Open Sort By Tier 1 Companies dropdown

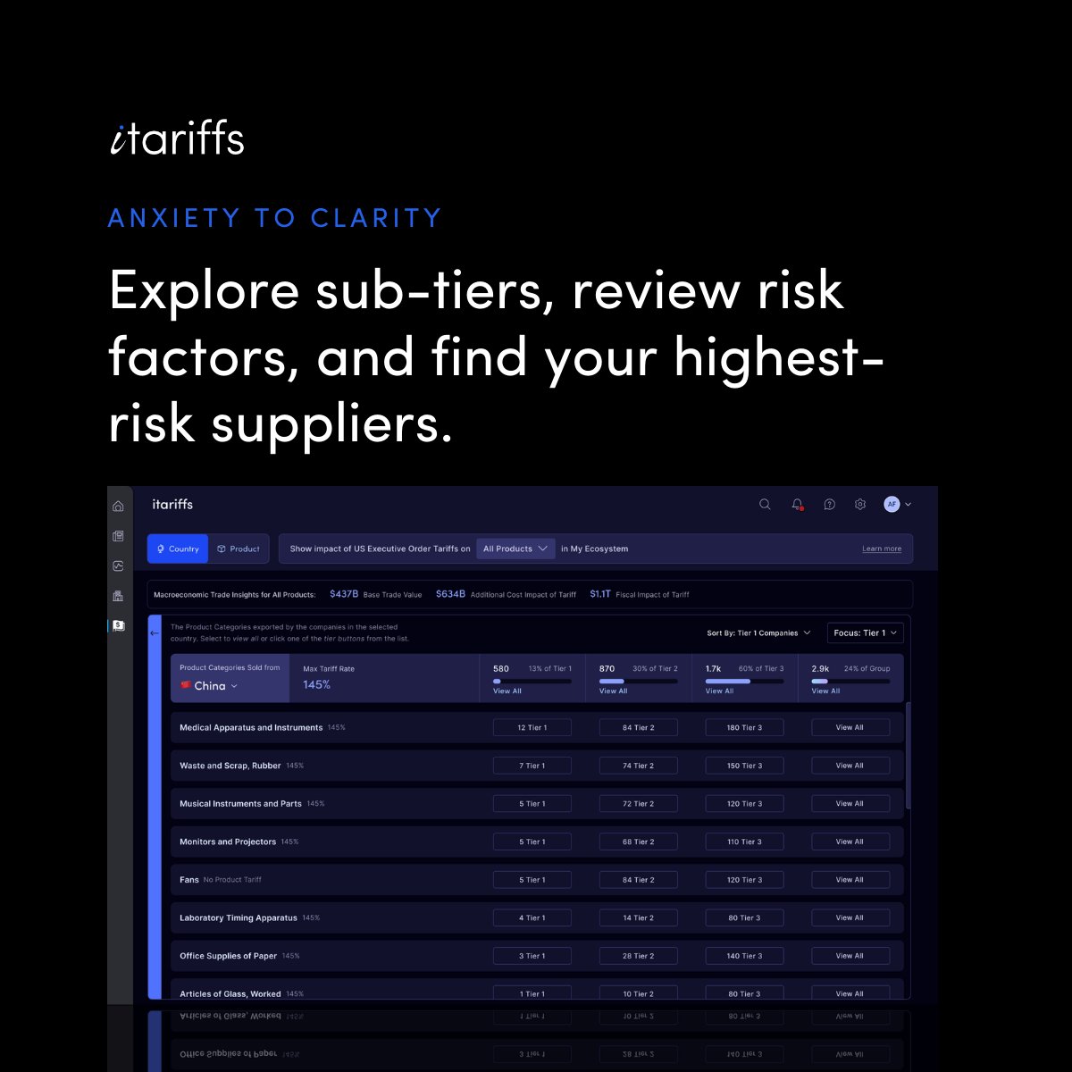(758, 633)
